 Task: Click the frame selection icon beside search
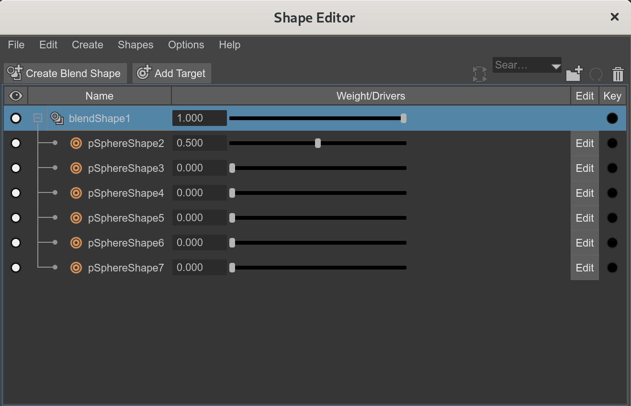pos(480,74)
